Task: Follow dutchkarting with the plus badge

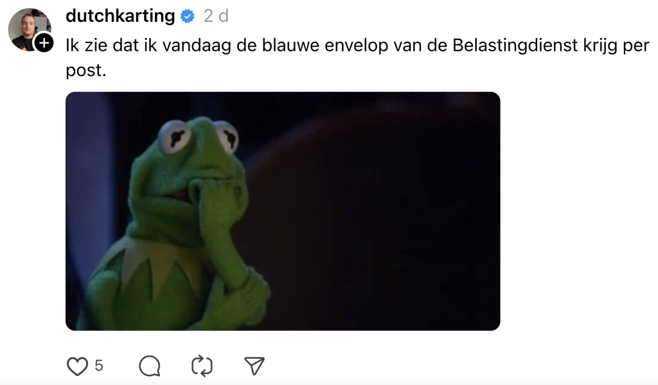Action: [x=44, y=43]
